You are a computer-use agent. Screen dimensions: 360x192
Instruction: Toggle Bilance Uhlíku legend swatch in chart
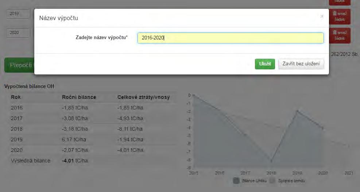tap(236, 181)
